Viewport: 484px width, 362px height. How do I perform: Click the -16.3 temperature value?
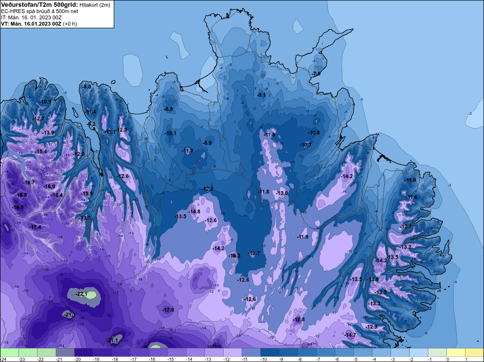pos(234,256)
